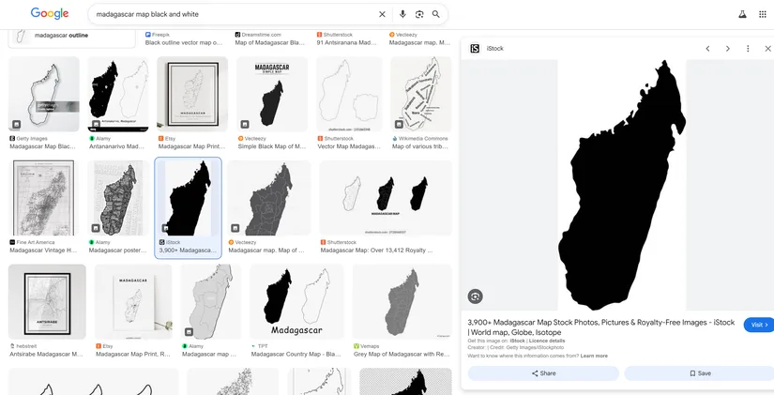Select the 'madagascar outline' related search chip

(x=71, y=37)
